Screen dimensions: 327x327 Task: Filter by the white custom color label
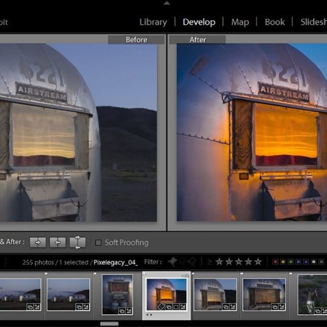314,262
